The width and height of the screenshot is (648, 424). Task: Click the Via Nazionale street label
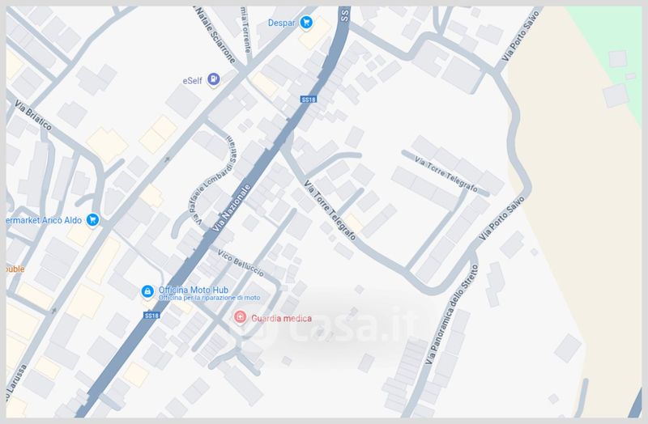click(232, 207)
